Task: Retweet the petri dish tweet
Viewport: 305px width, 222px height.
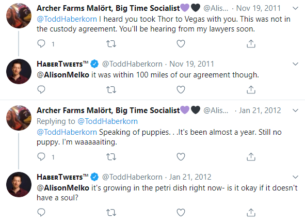Action: pos(111,213)
